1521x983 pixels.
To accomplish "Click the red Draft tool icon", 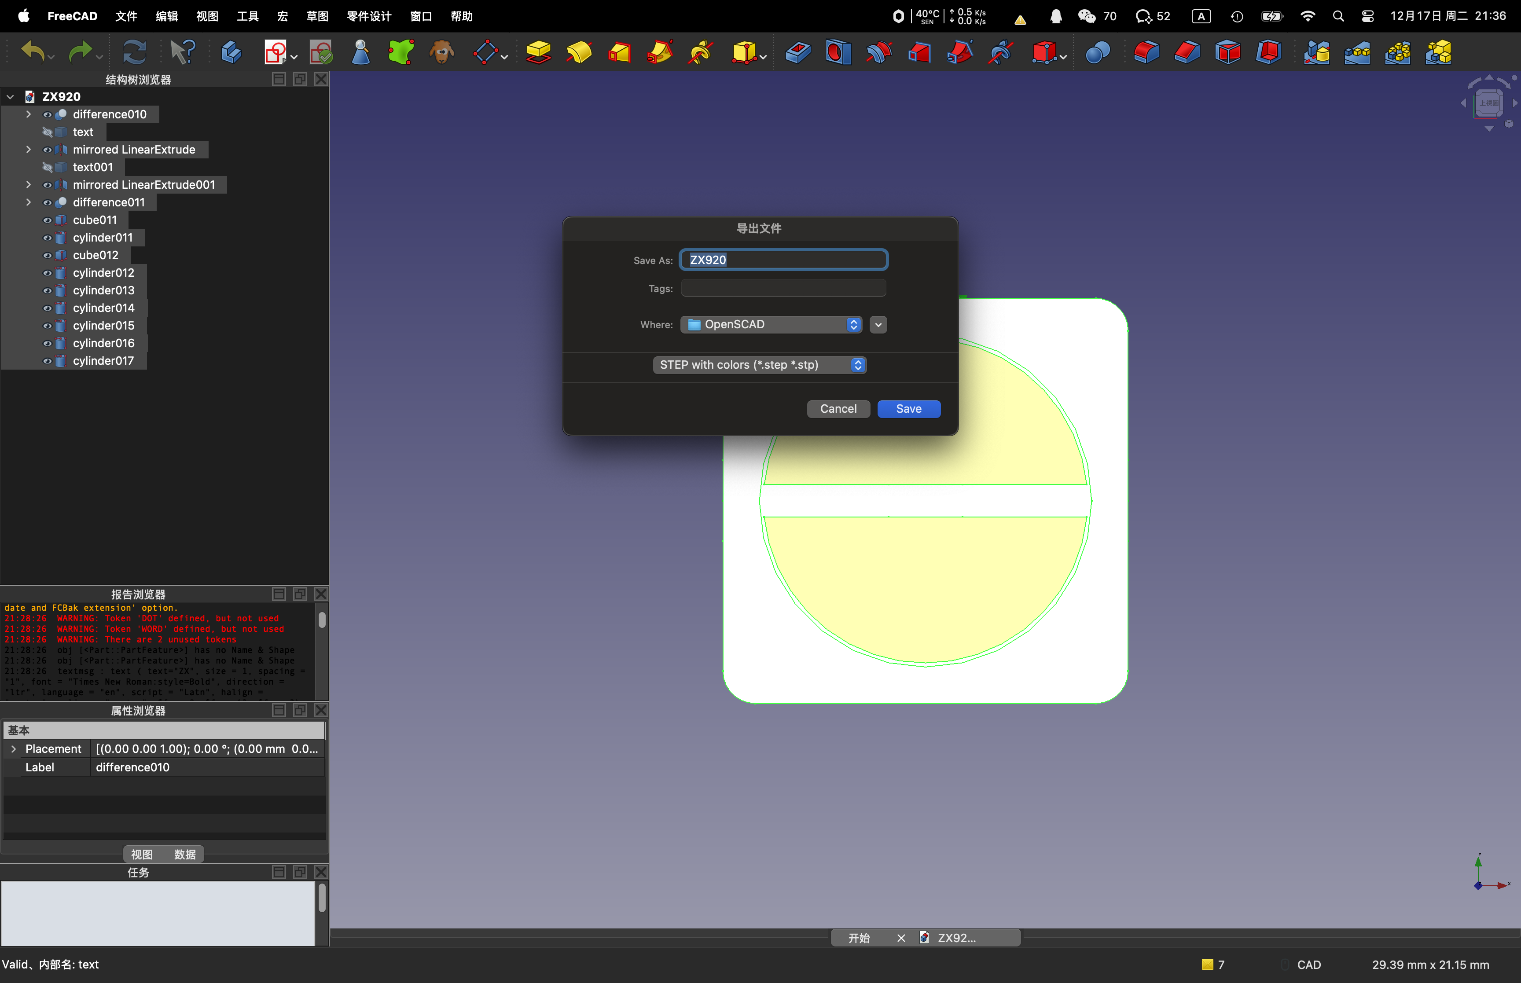I will tap(1228, 52).
